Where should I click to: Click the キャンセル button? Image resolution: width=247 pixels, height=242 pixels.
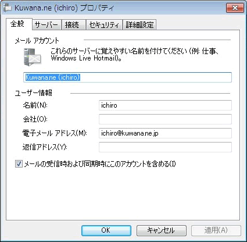point(162,230)
